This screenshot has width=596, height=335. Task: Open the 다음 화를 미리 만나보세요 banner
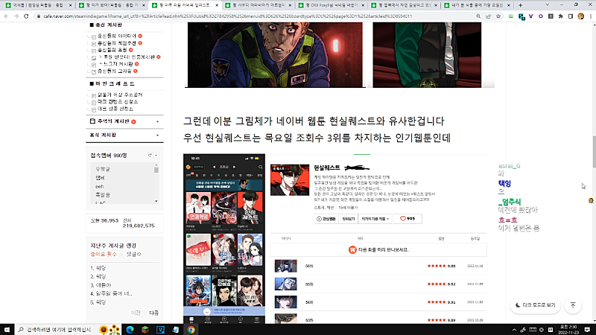(378, 250)
